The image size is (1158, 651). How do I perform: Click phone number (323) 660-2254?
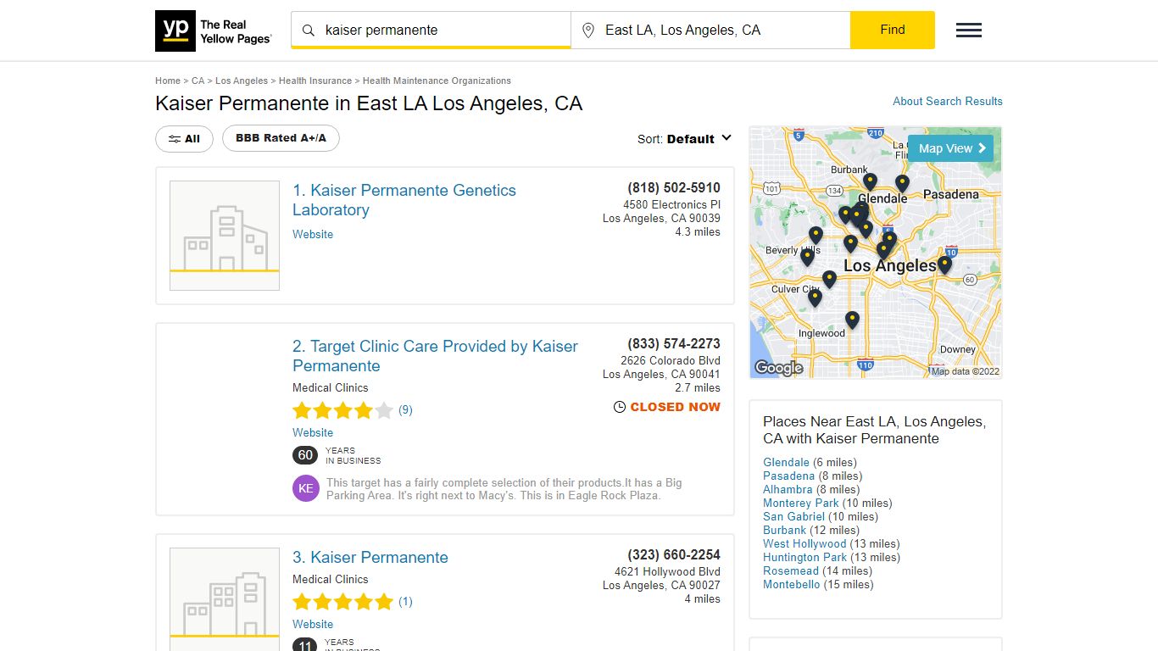coord(674,555)
